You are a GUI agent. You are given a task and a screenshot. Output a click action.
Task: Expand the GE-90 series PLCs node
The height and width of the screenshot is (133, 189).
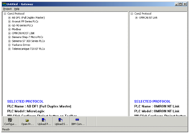click(9, 26)
